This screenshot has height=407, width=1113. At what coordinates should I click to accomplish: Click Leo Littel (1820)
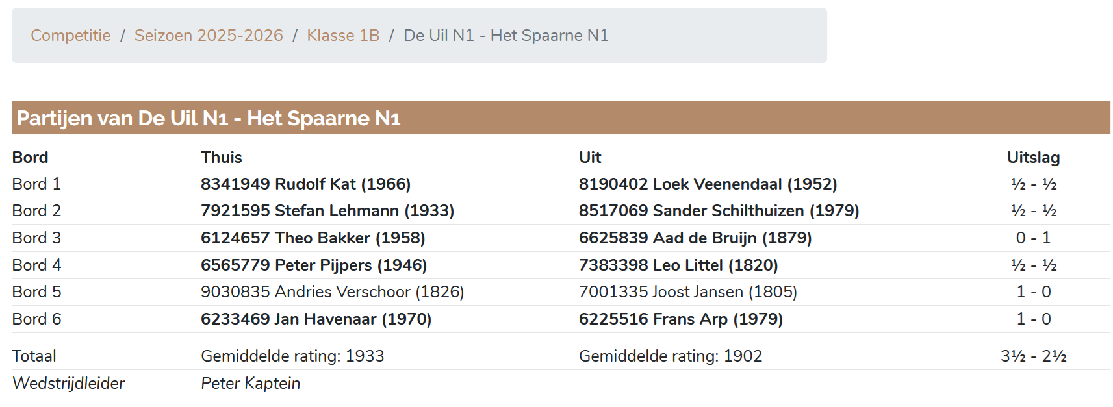(x=678, y=265)
